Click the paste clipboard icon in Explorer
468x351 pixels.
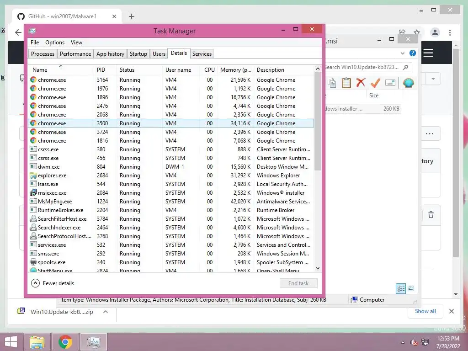point(346,83)
